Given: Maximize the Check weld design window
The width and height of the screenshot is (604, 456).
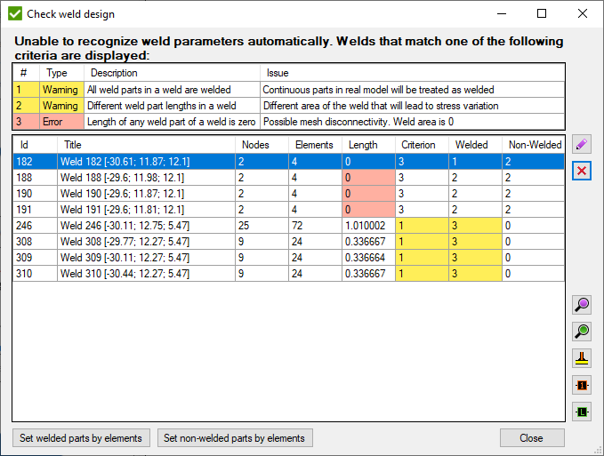Looking at the screenshot, I should [542, 14].
